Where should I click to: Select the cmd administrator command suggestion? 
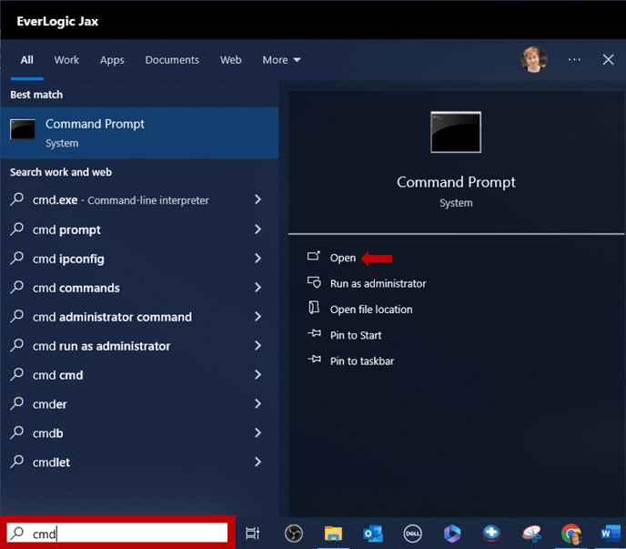(x=112, y=317)
